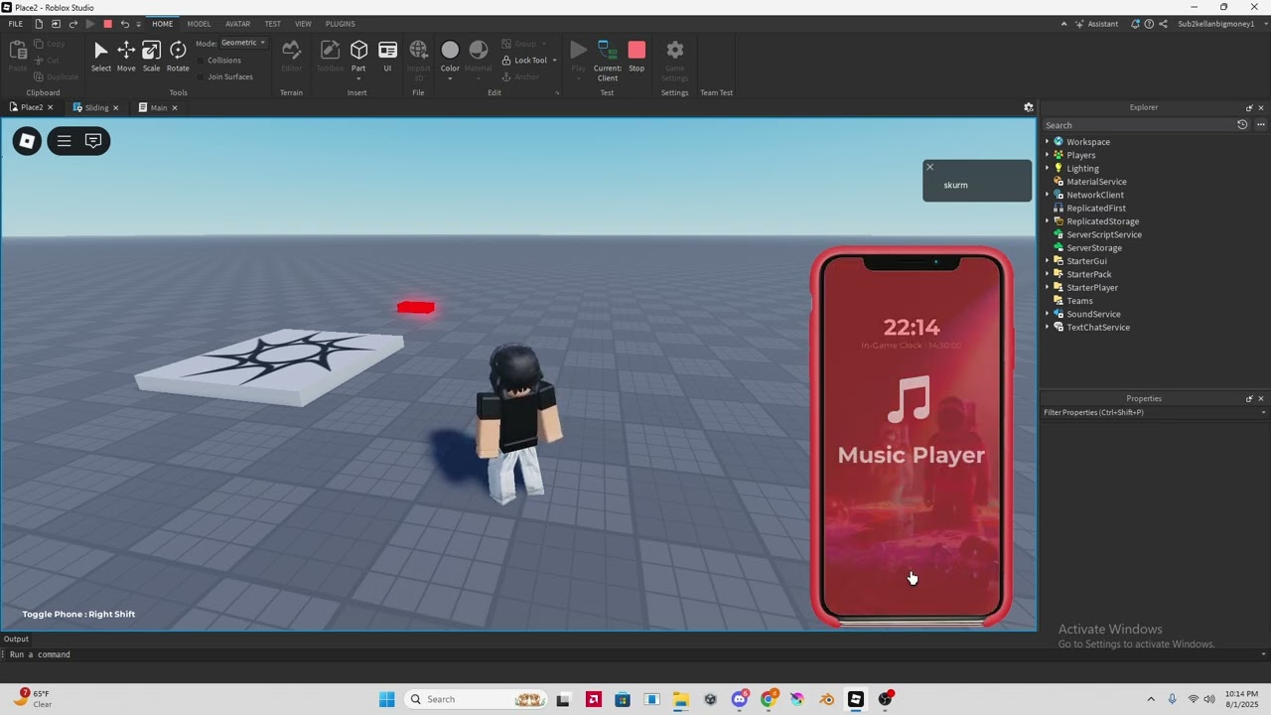
Task: Switch to the MODEL ribbon tab
Action: click(199, 24)
